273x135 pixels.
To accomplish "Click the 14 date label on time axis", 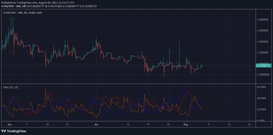I will point(47,125).
